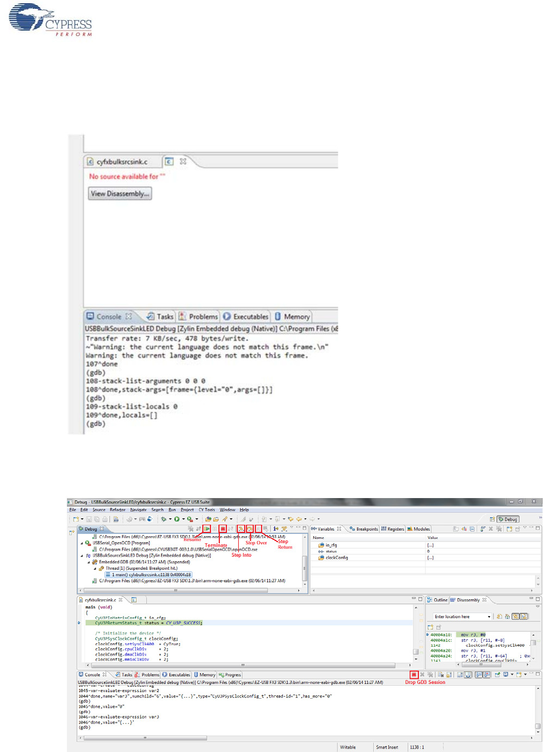The image size is (543, 752).
Task: Collapse the Embedded GDB tree node
Action: [89, 562]
